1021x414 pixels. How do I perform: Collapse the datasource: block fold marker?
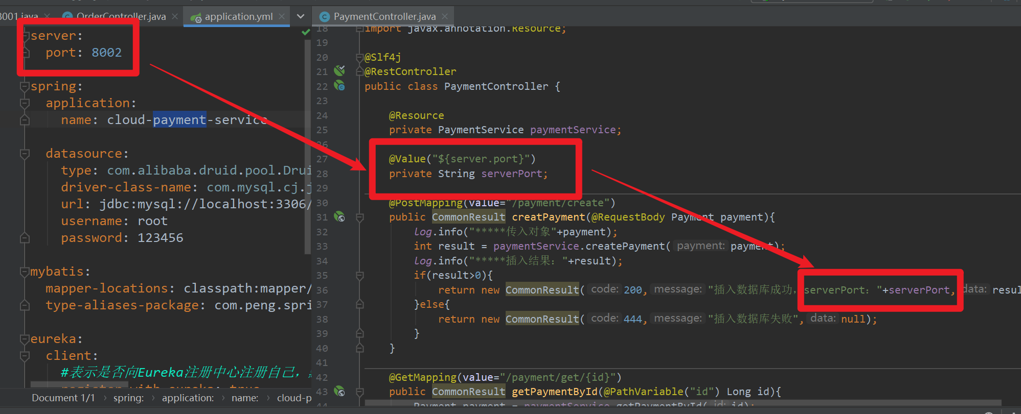[x=25, y=154]
